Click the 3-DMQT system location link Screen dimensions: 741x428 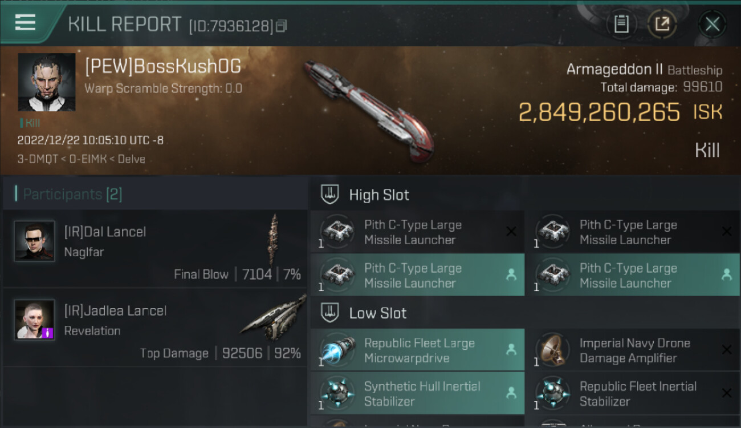coord(38,159)
